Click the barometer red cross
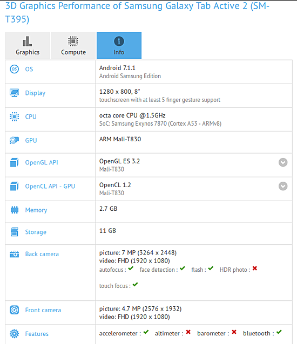Viewport: 297px width, 344px height. coord(234,332)
